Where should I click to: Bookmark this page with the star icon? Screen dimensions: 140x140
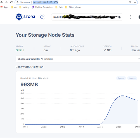pyautogui.click(x=135, y=2)
